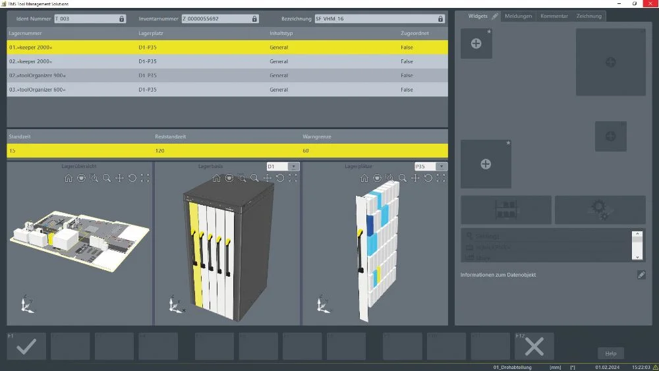Open the Zeichnung tab

588,16
